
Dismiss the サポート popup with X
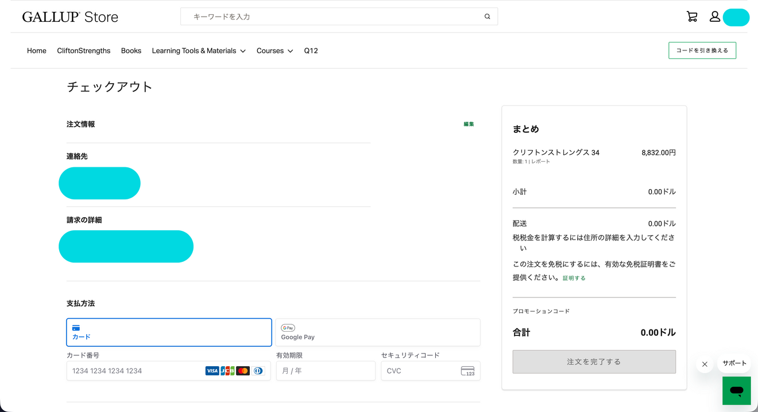point(705,364)
